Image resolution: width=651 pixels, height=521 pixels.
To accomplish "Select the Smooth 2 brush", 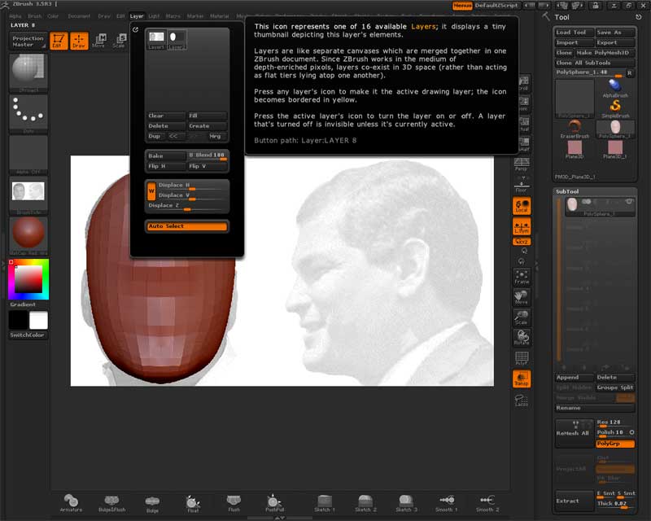I will (x=487, y=503).
